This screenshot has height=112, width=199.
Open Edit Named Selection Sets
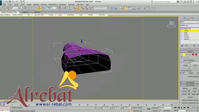tap(91, 8)
